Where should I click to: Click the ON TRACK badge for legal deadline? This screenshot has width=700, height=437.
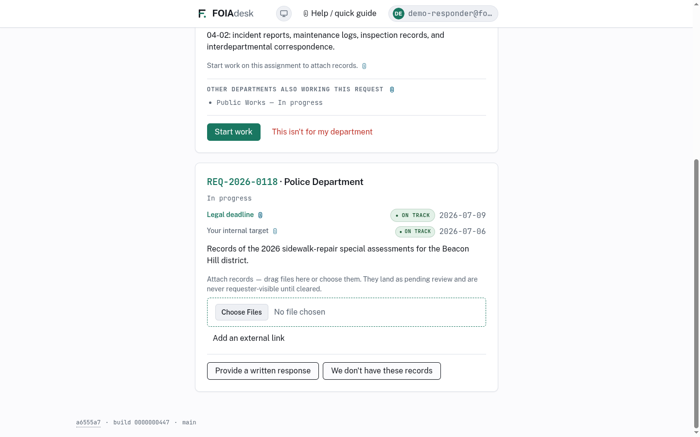(x=413, y=215)
